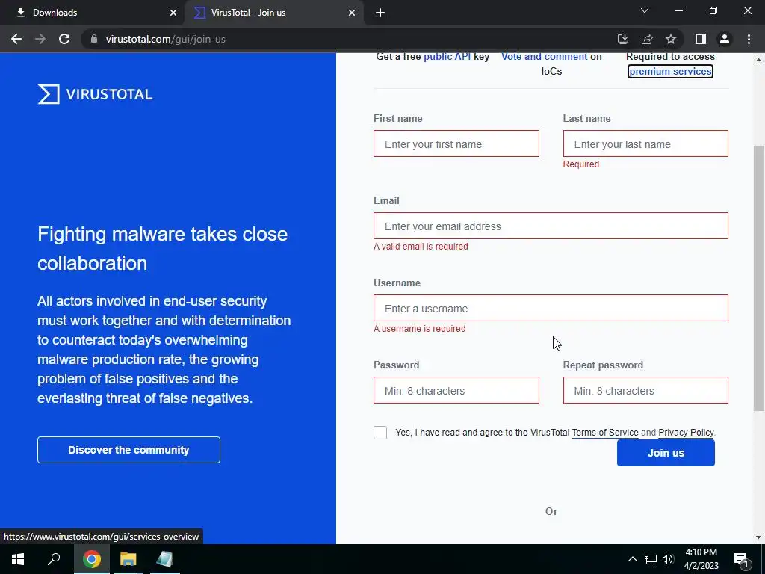The image size is (765, 574).
Task: Tick the Terms of Service agreement checkbox
Action: (x=380, y=433)
